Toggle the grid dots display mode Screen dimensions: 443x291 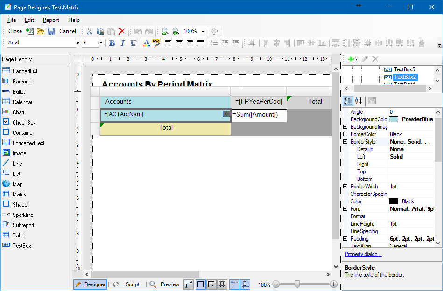click(x=211, y=284)
